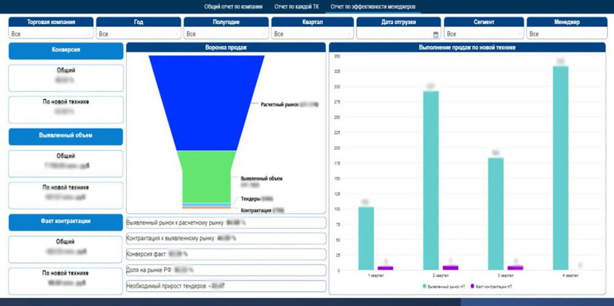Image resolution: width=614 pixels, height=306 pixels.
Task: Click the green Выявленный объем funnel segment
Action: 207,175
